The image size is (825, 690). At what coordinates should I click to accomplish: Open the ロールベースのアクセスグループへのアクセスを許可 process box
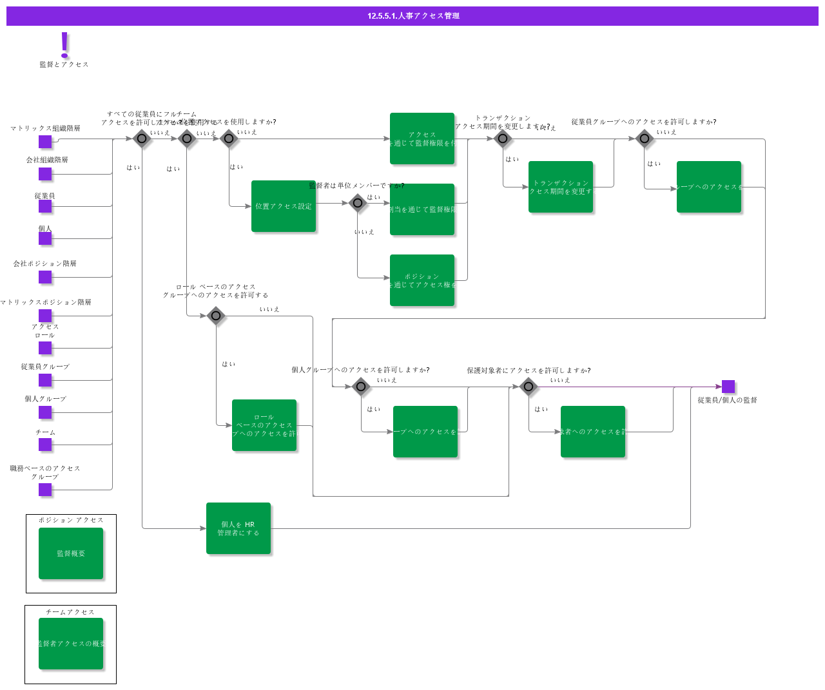pos(264,425)
